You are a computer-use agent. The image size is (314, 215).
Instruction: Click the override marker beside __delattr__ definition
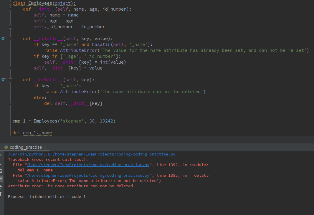tap(4, 80)
